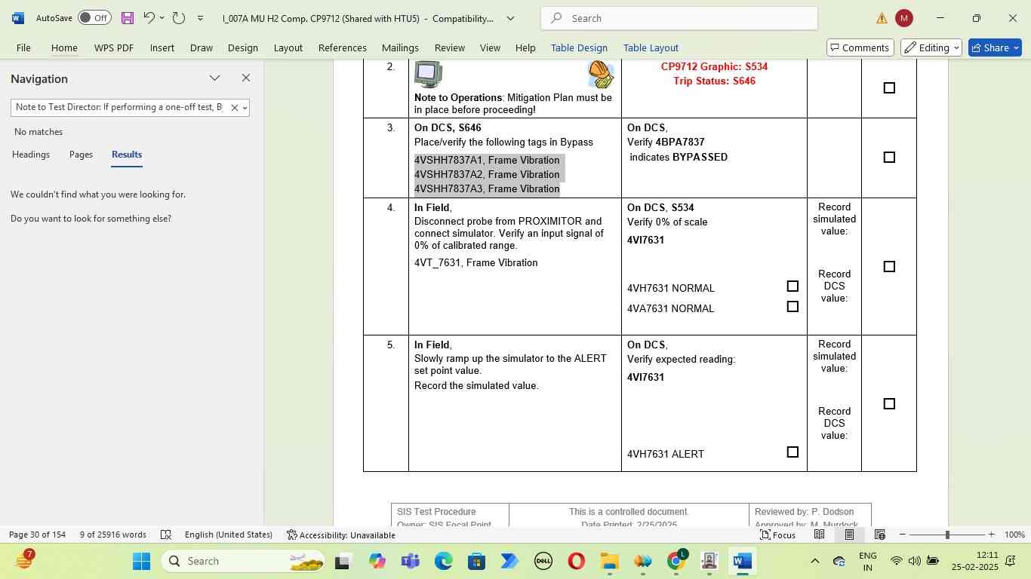The height and width of the screenshot is (579, 1031).
Task: Check the 4VH7631 NORMAL box
Action: [x=792, y=286]
